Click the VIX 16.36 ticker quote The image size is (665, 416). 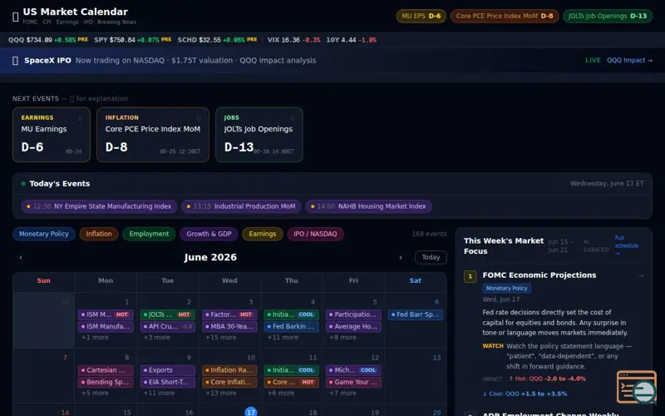coord(293,40)
